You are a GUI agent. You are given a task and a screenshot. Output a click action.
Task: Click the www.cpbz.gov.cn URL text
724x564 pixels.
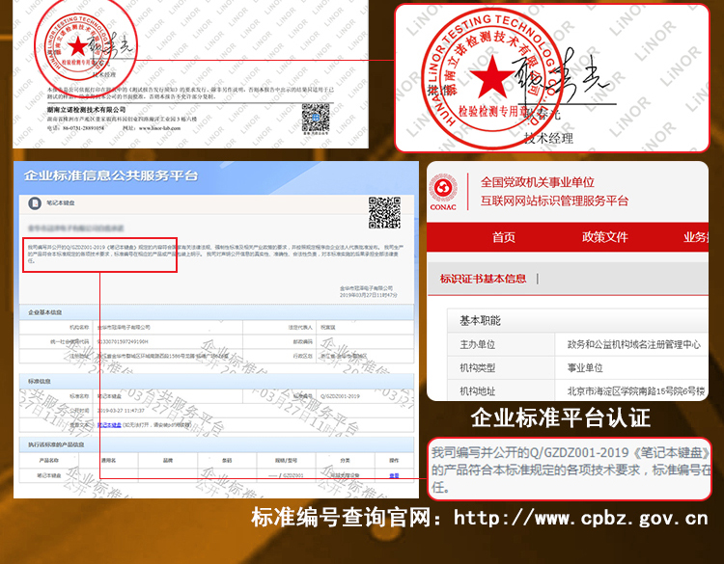coord(581,518)
